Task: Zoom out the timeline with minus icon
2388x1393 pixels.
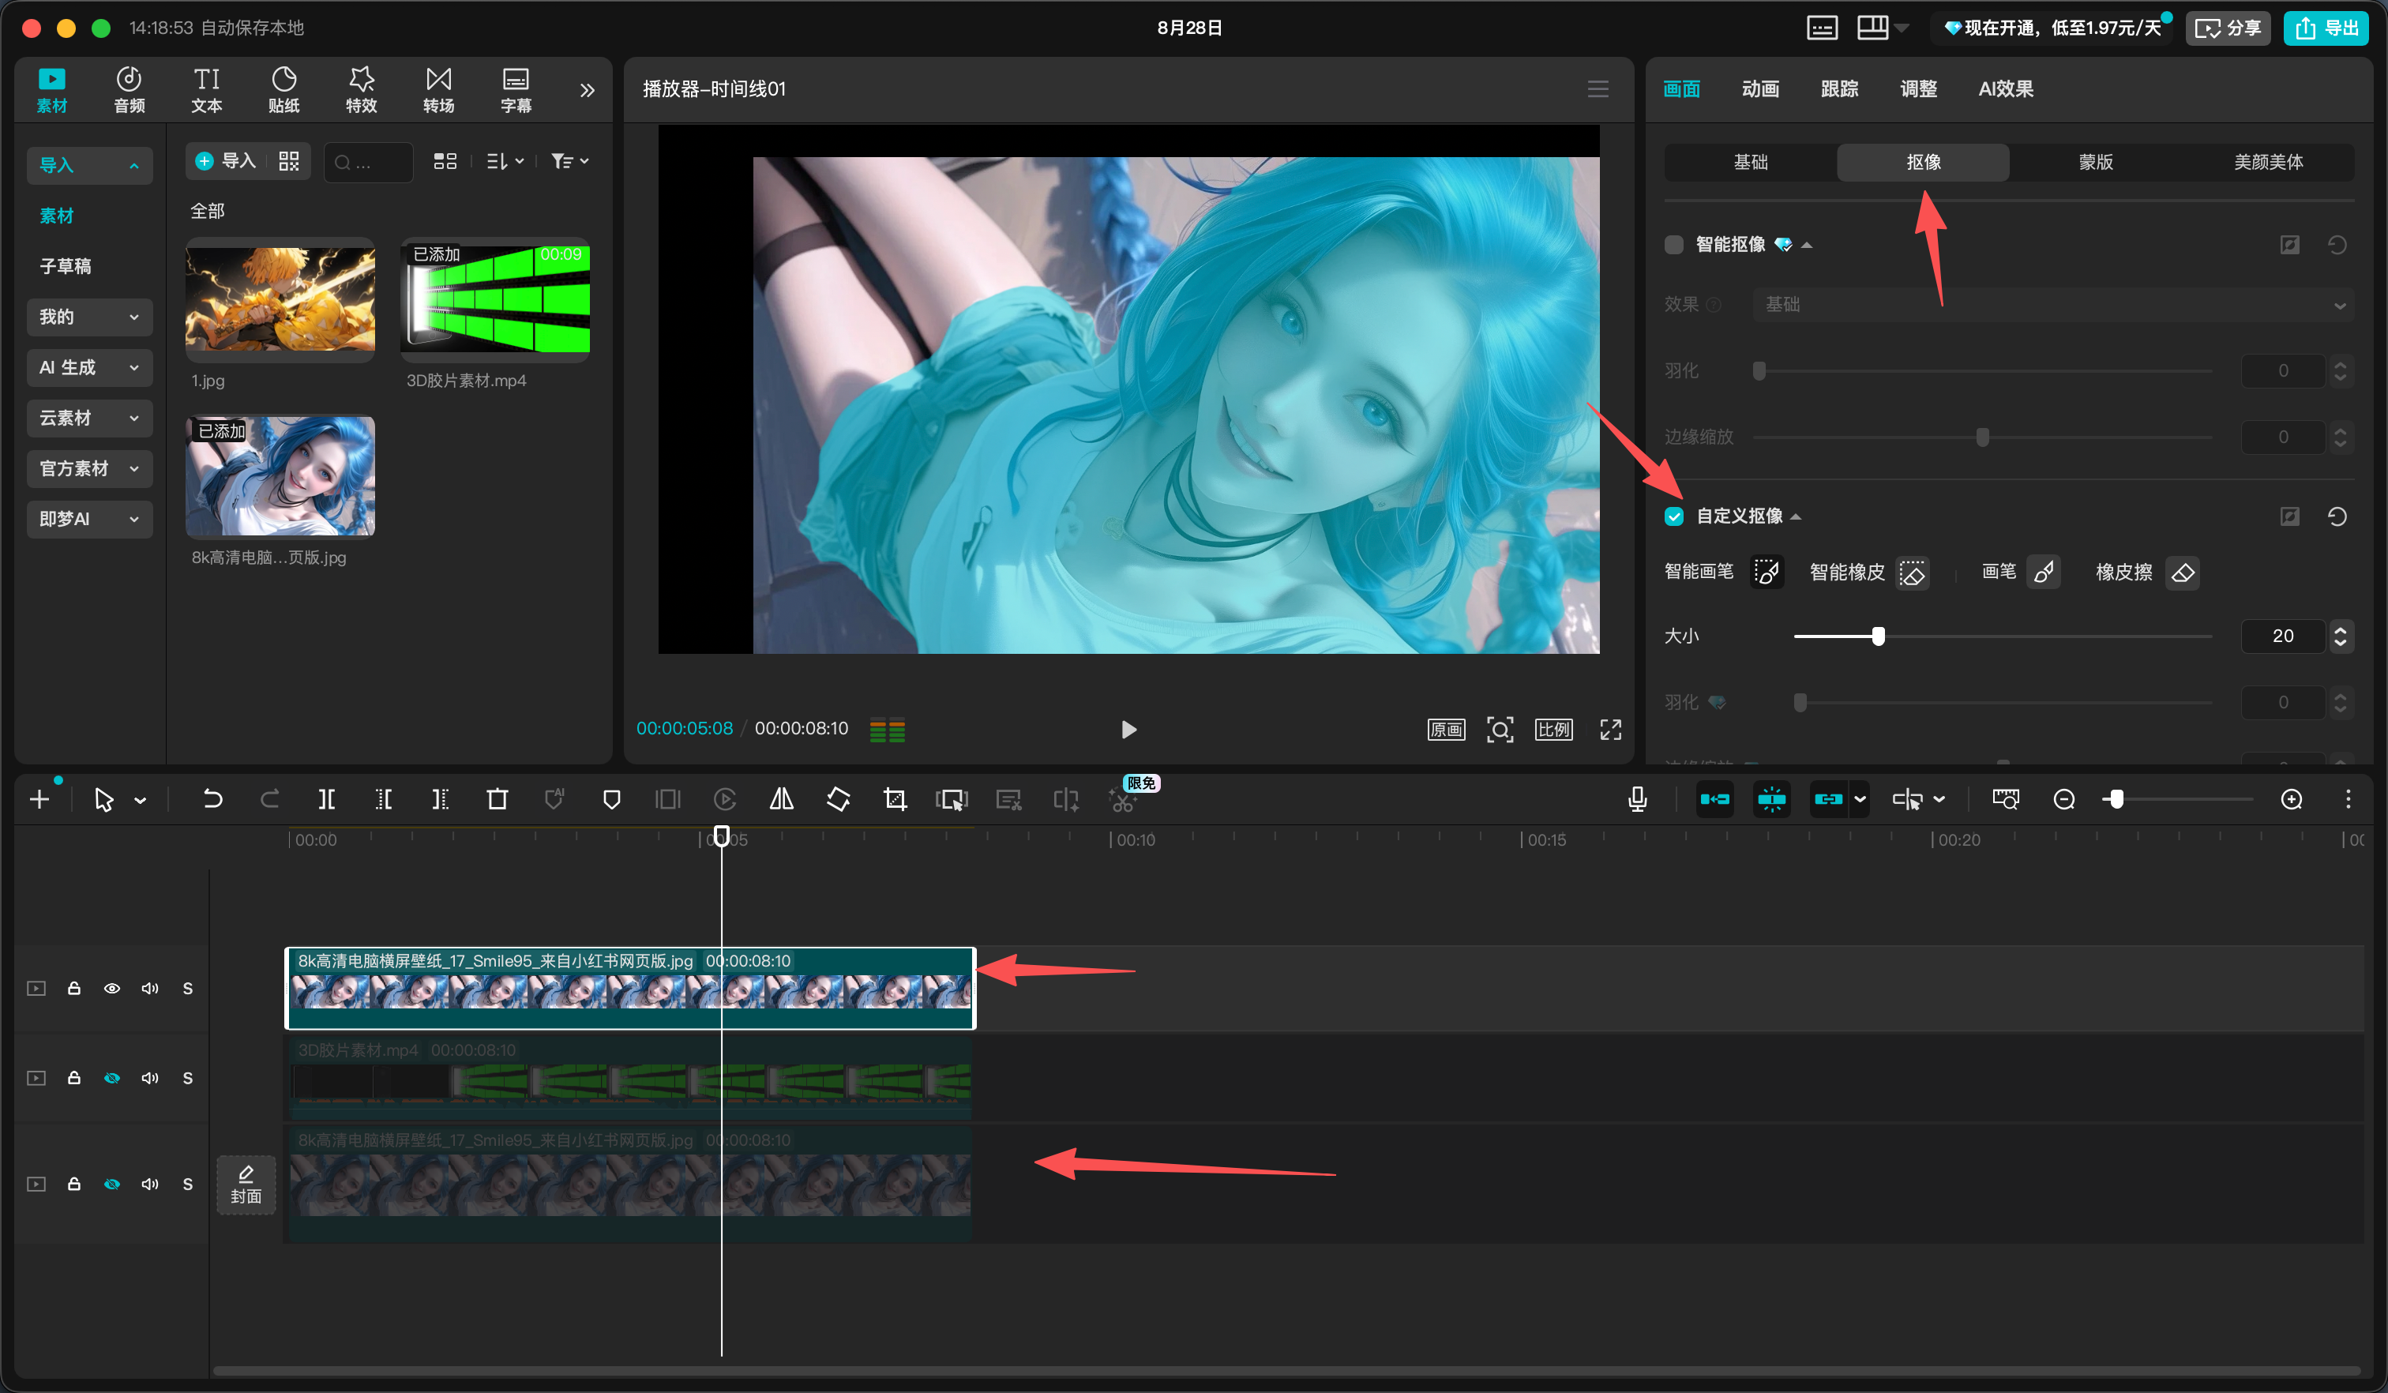Action: (2064, 800)
